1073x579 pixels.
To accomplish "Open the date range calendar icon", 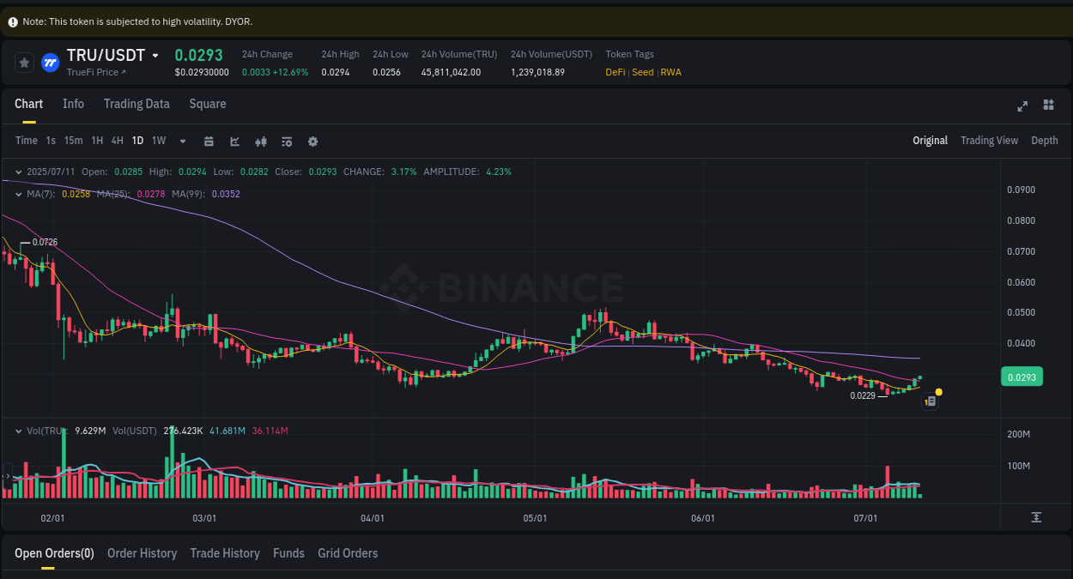I will [x=209, y=141].
